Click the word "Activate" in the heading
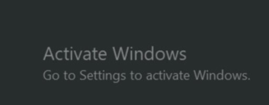This screenshot has width=269, height=105. [75, 54]
